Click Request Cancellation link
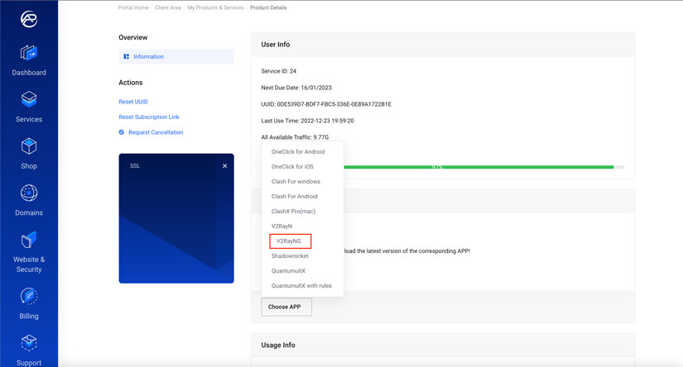 coord(155,132)
